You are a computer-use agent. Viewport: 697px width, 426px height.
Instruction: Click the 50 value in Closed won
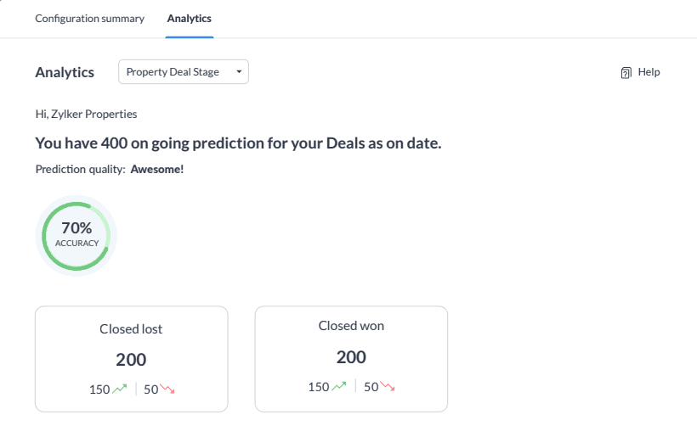click(x=371, y=387)
